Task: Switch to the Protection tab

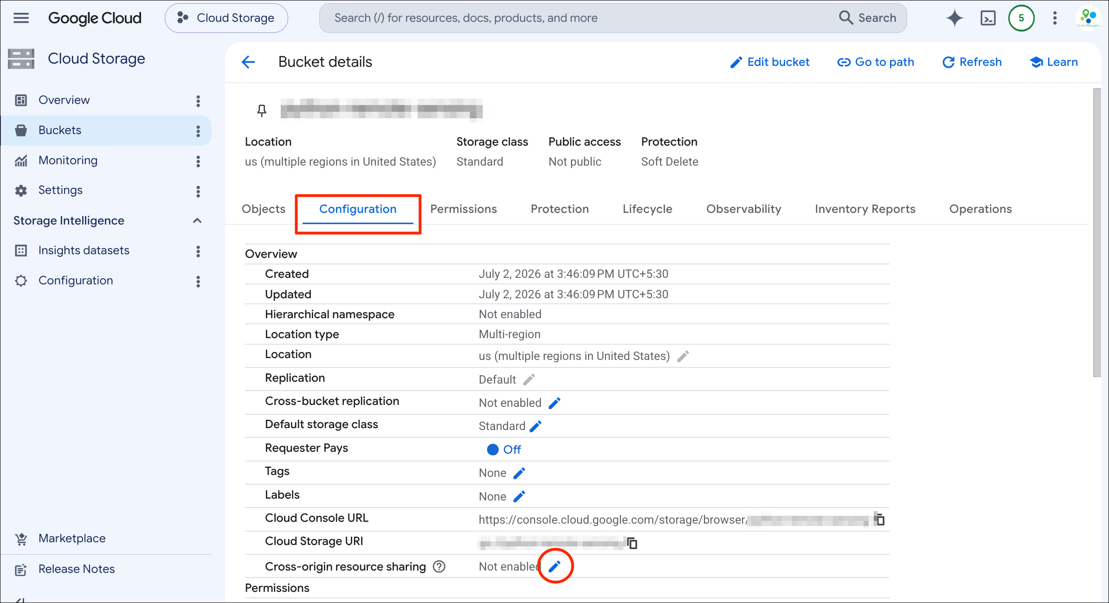Action: [560, 209]
